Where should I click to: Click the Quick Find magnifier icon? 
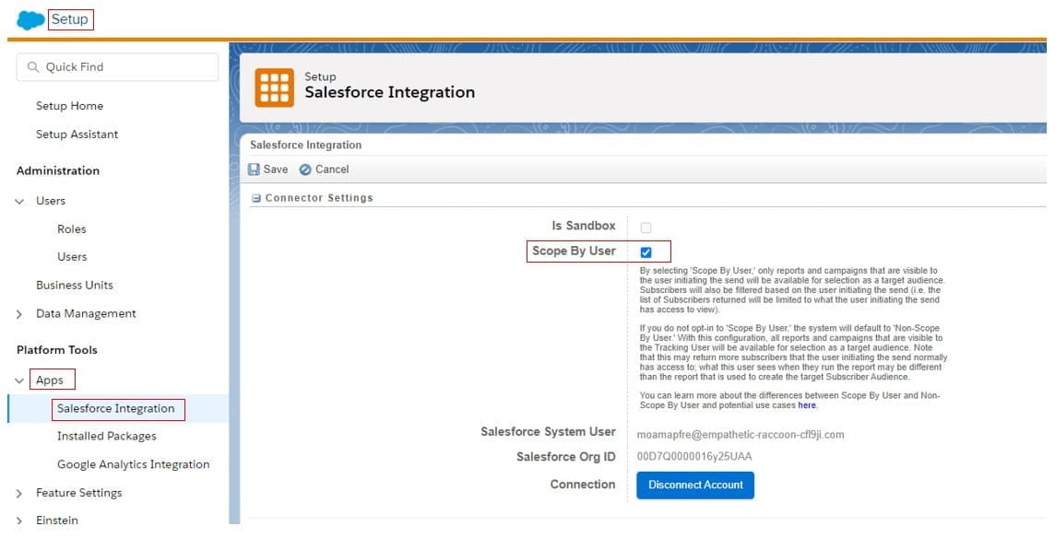(34, 67)
